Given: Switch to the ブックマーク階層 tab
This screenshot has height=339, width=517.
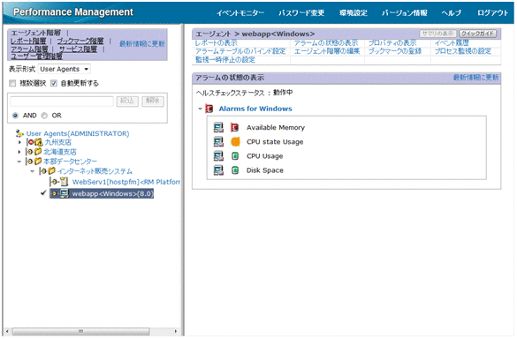Looking at the screenshot, I should click(x=80, y=41).
